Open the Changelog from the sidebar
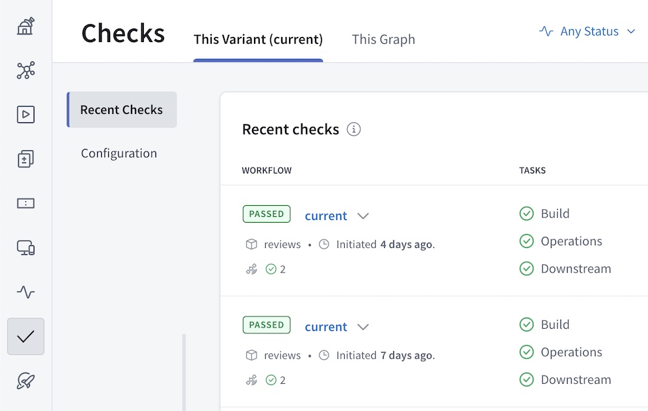The height and width of the screenshot is (411, 648). [x=25, y=159]
